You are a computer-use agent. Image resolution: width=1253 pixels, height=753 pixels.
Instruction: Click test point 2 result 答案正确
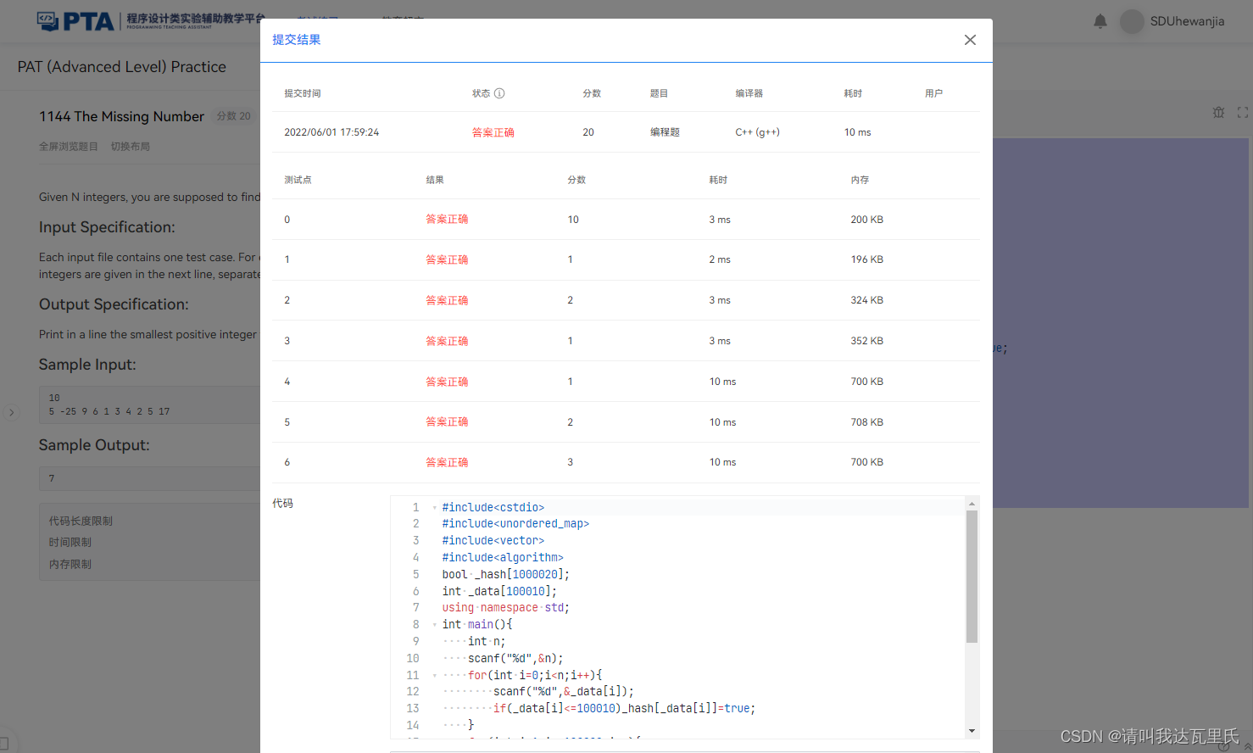(447, 300)
